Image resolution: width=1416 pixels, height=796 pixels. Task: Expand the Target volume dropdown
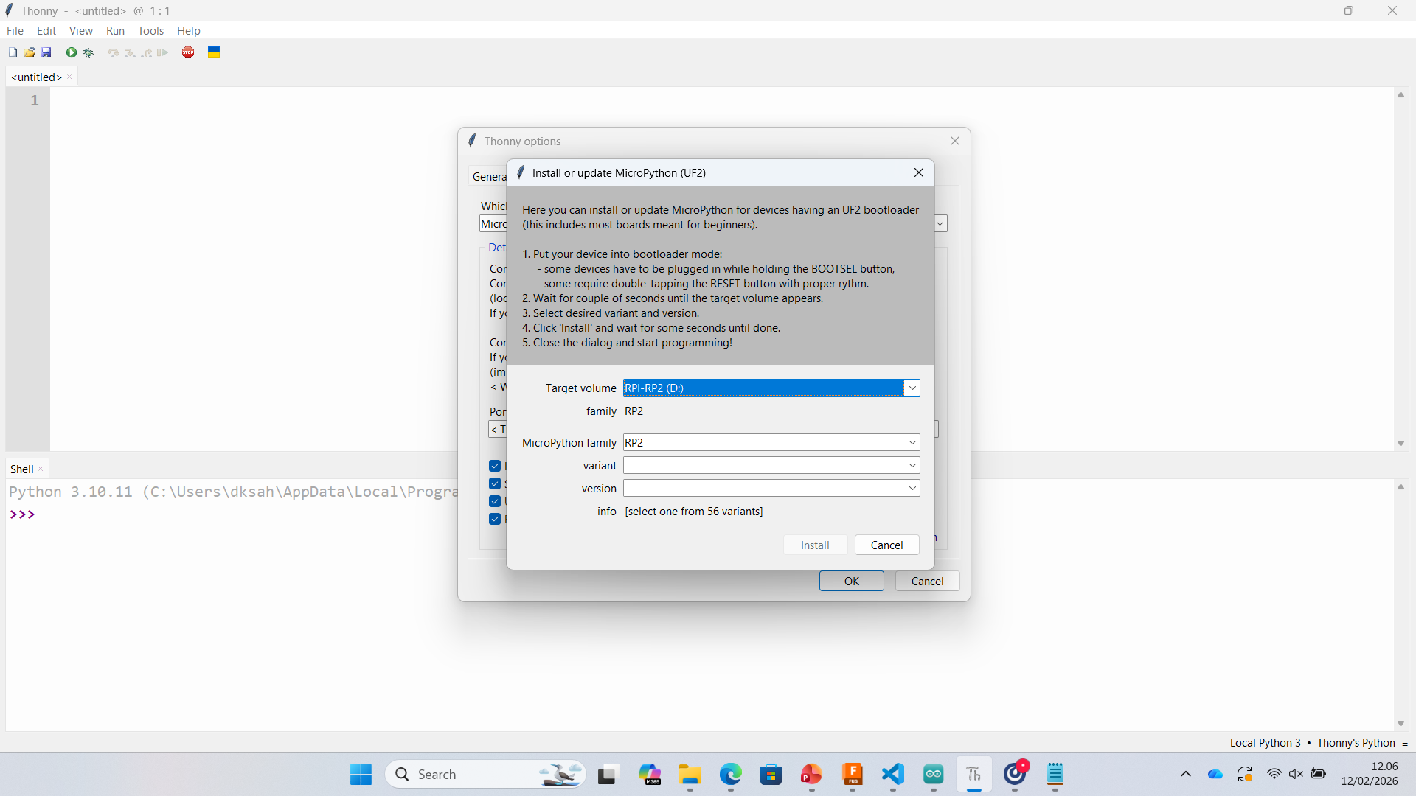912,388
